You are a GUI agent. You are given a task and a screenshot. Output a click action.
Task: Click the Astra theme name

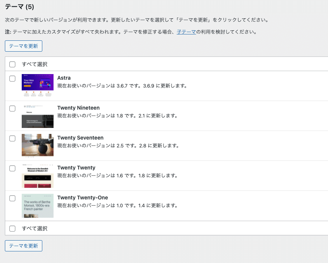(64, 78)
